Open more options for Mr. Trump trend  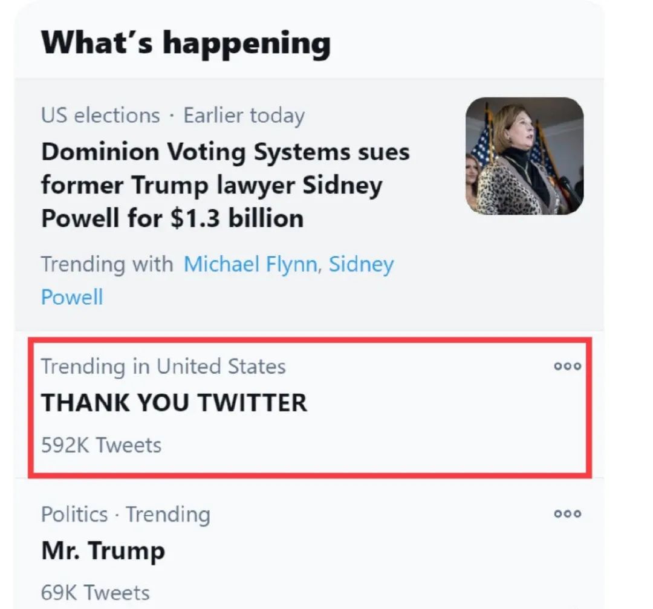click(x=567, y=513)
